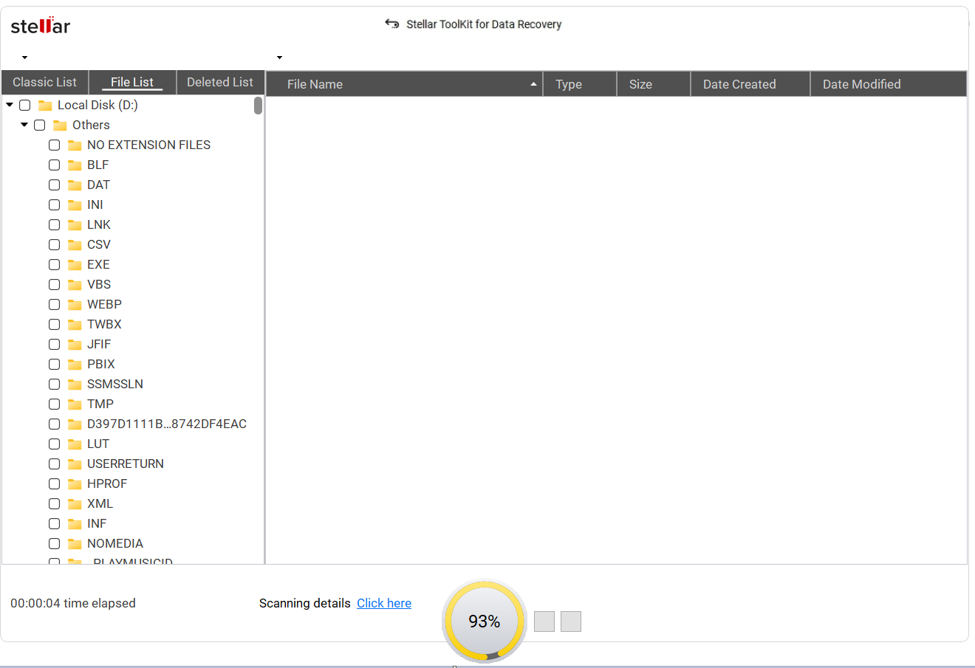Select the SSMSSLN folder name
This screenshot has width=975, height=668.
point(115,385)
